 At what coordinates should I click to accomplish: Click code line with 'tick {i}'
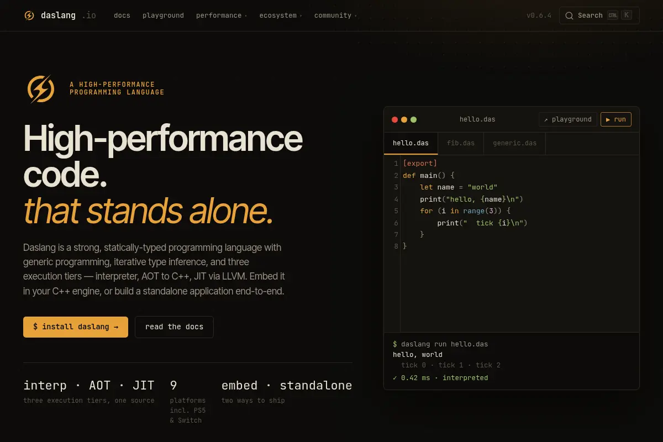482,223
